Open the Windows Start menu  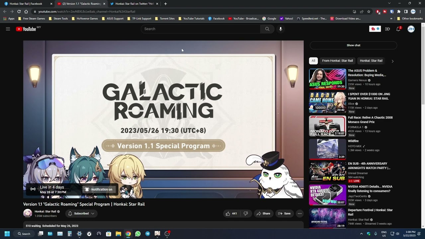[7, 234]
